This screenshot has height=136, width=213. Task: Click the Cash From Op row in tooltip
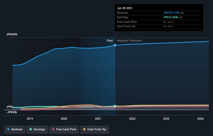[159, 26]
